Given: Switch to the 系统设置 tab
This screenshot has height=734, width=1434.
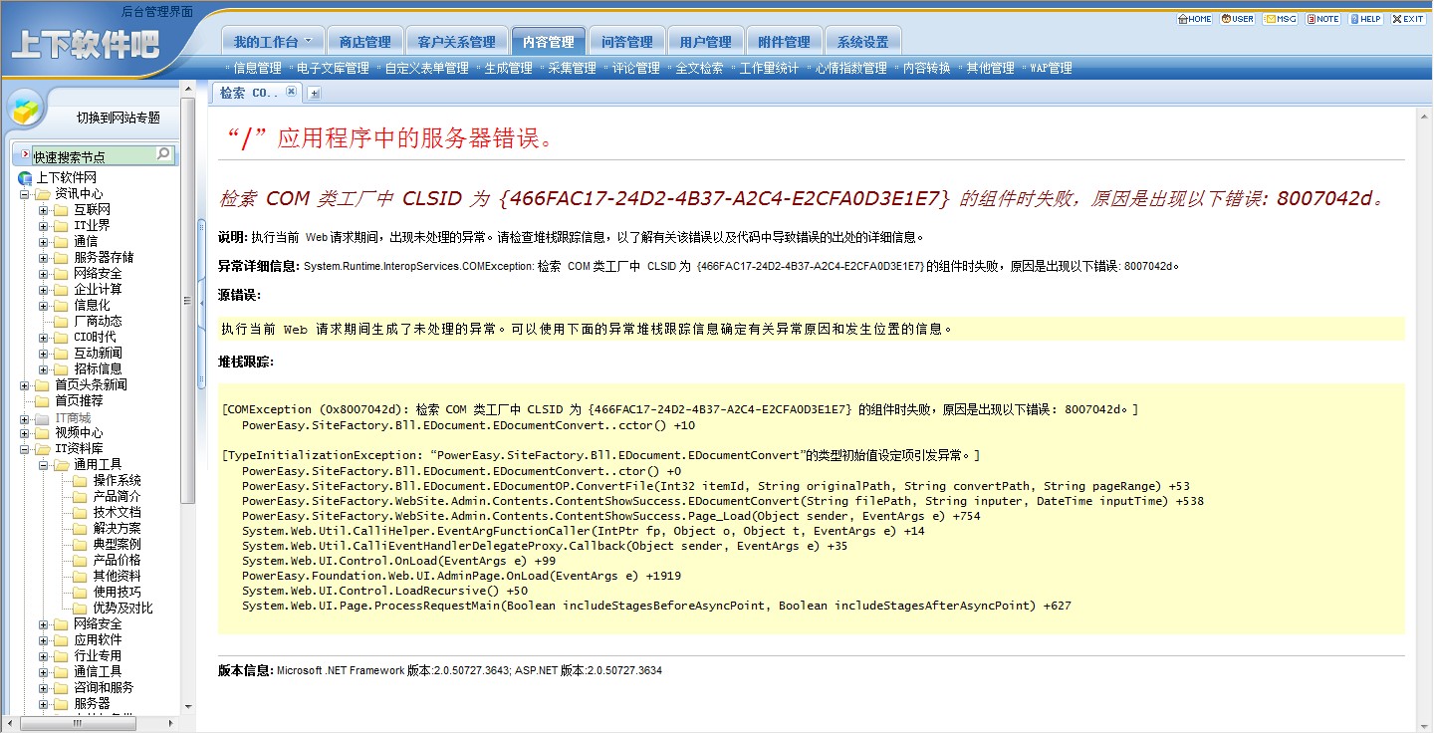Looking at the screenshot, I should 862,42.
